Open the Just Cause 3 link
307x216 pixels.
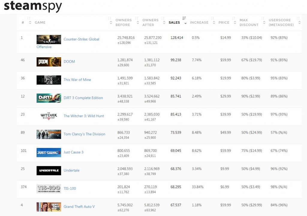coord(73,152)
